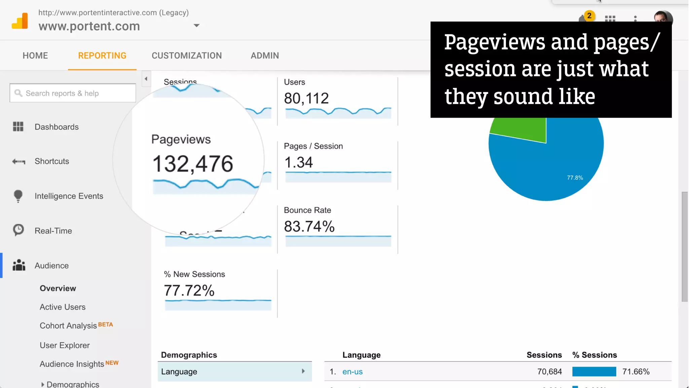Open the Real-Time reports section
The image size is (689, 388).
pyautogui.click(x=53, y=231)
